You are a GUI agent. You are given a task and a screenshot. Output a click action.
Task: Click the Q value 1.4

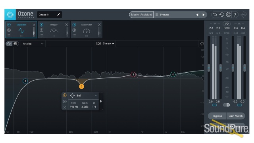[94, 107]
